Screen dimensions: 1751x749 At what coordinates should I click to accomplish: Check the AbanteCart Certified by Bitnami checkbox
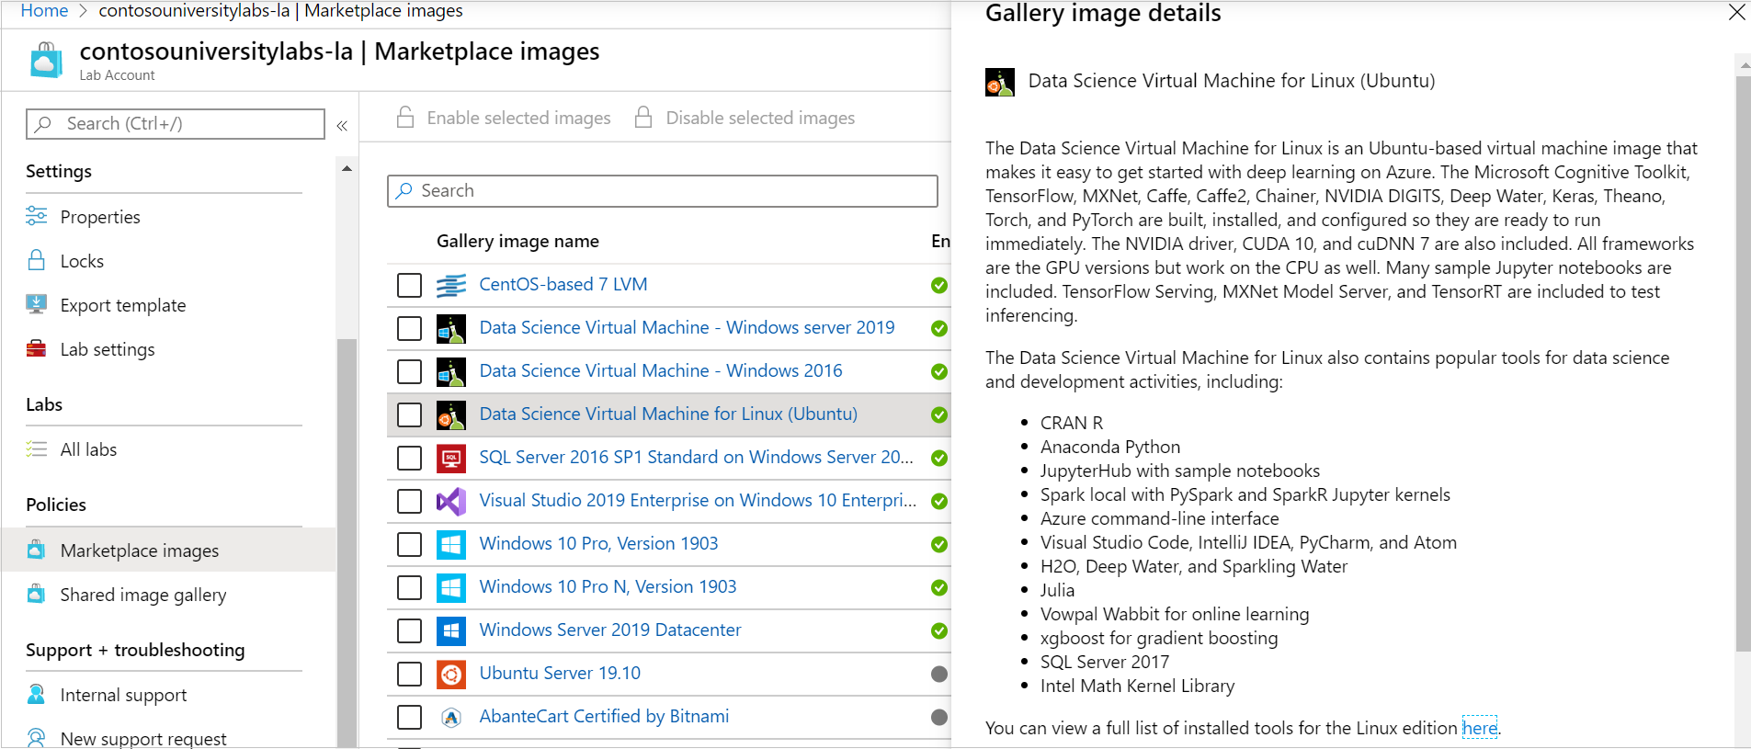click(409, 717)
